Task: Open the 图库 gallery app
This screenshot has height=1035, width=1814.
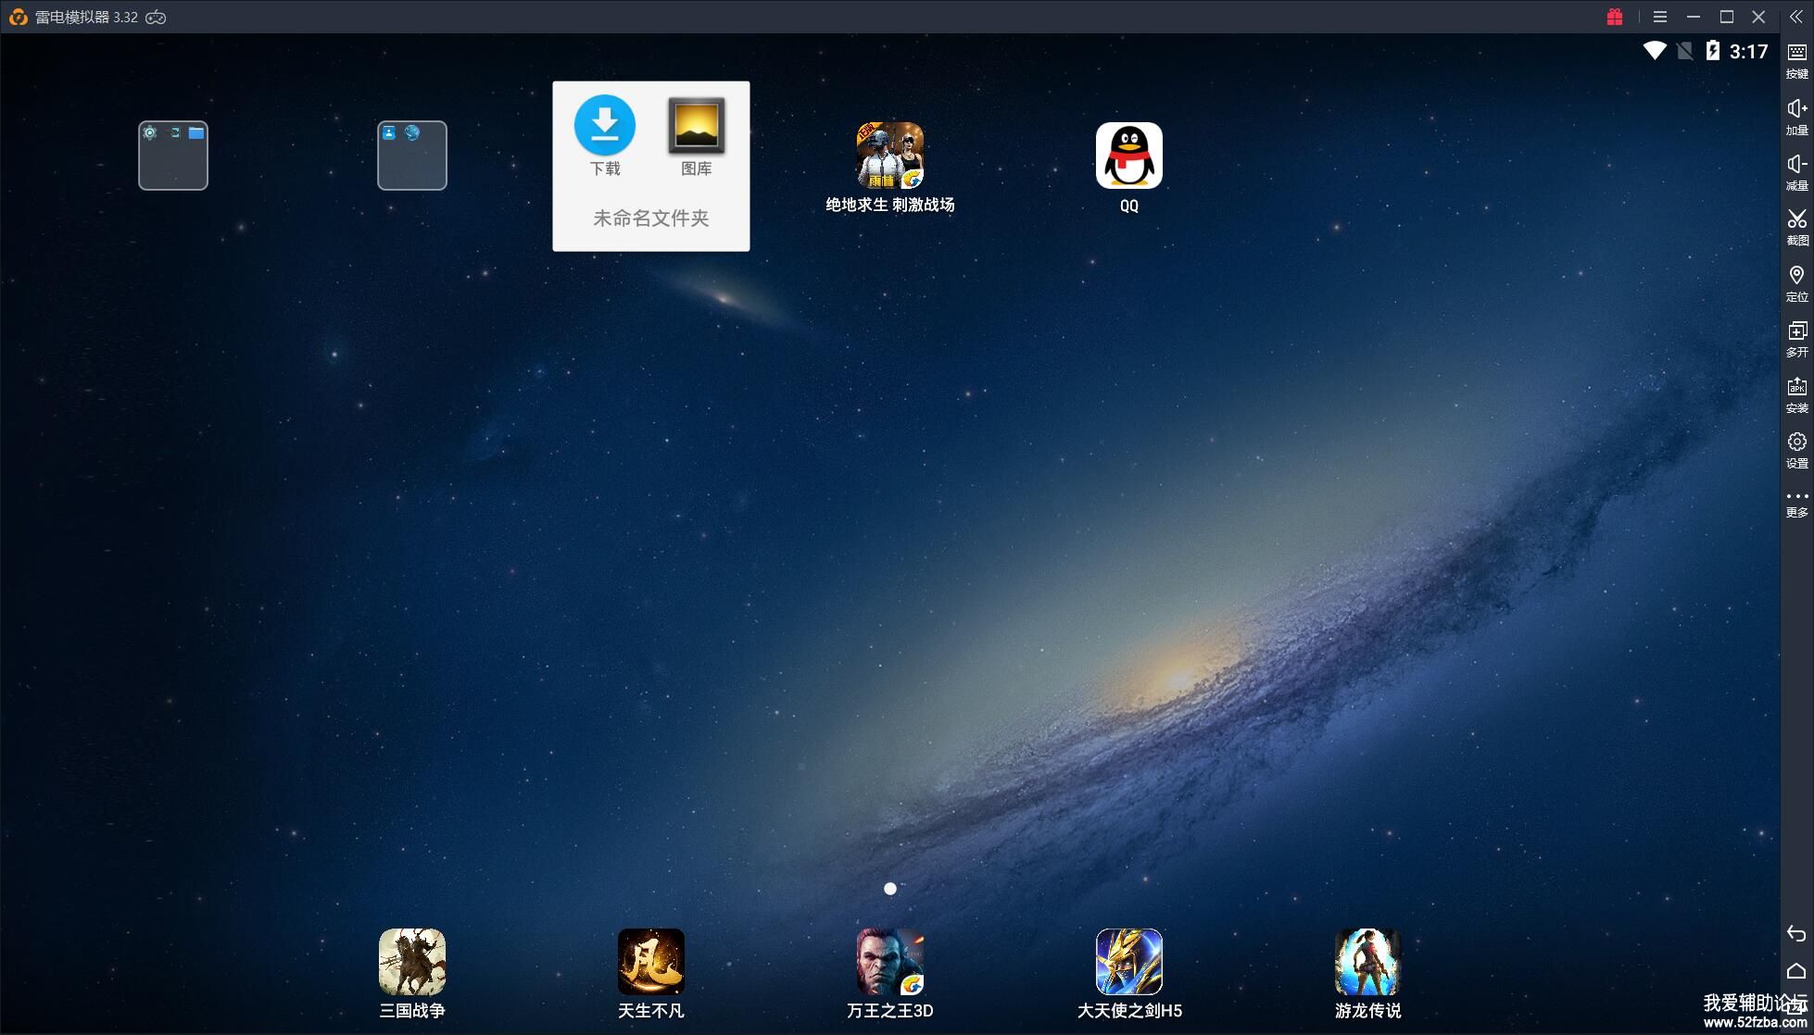Action: point(696,126)
